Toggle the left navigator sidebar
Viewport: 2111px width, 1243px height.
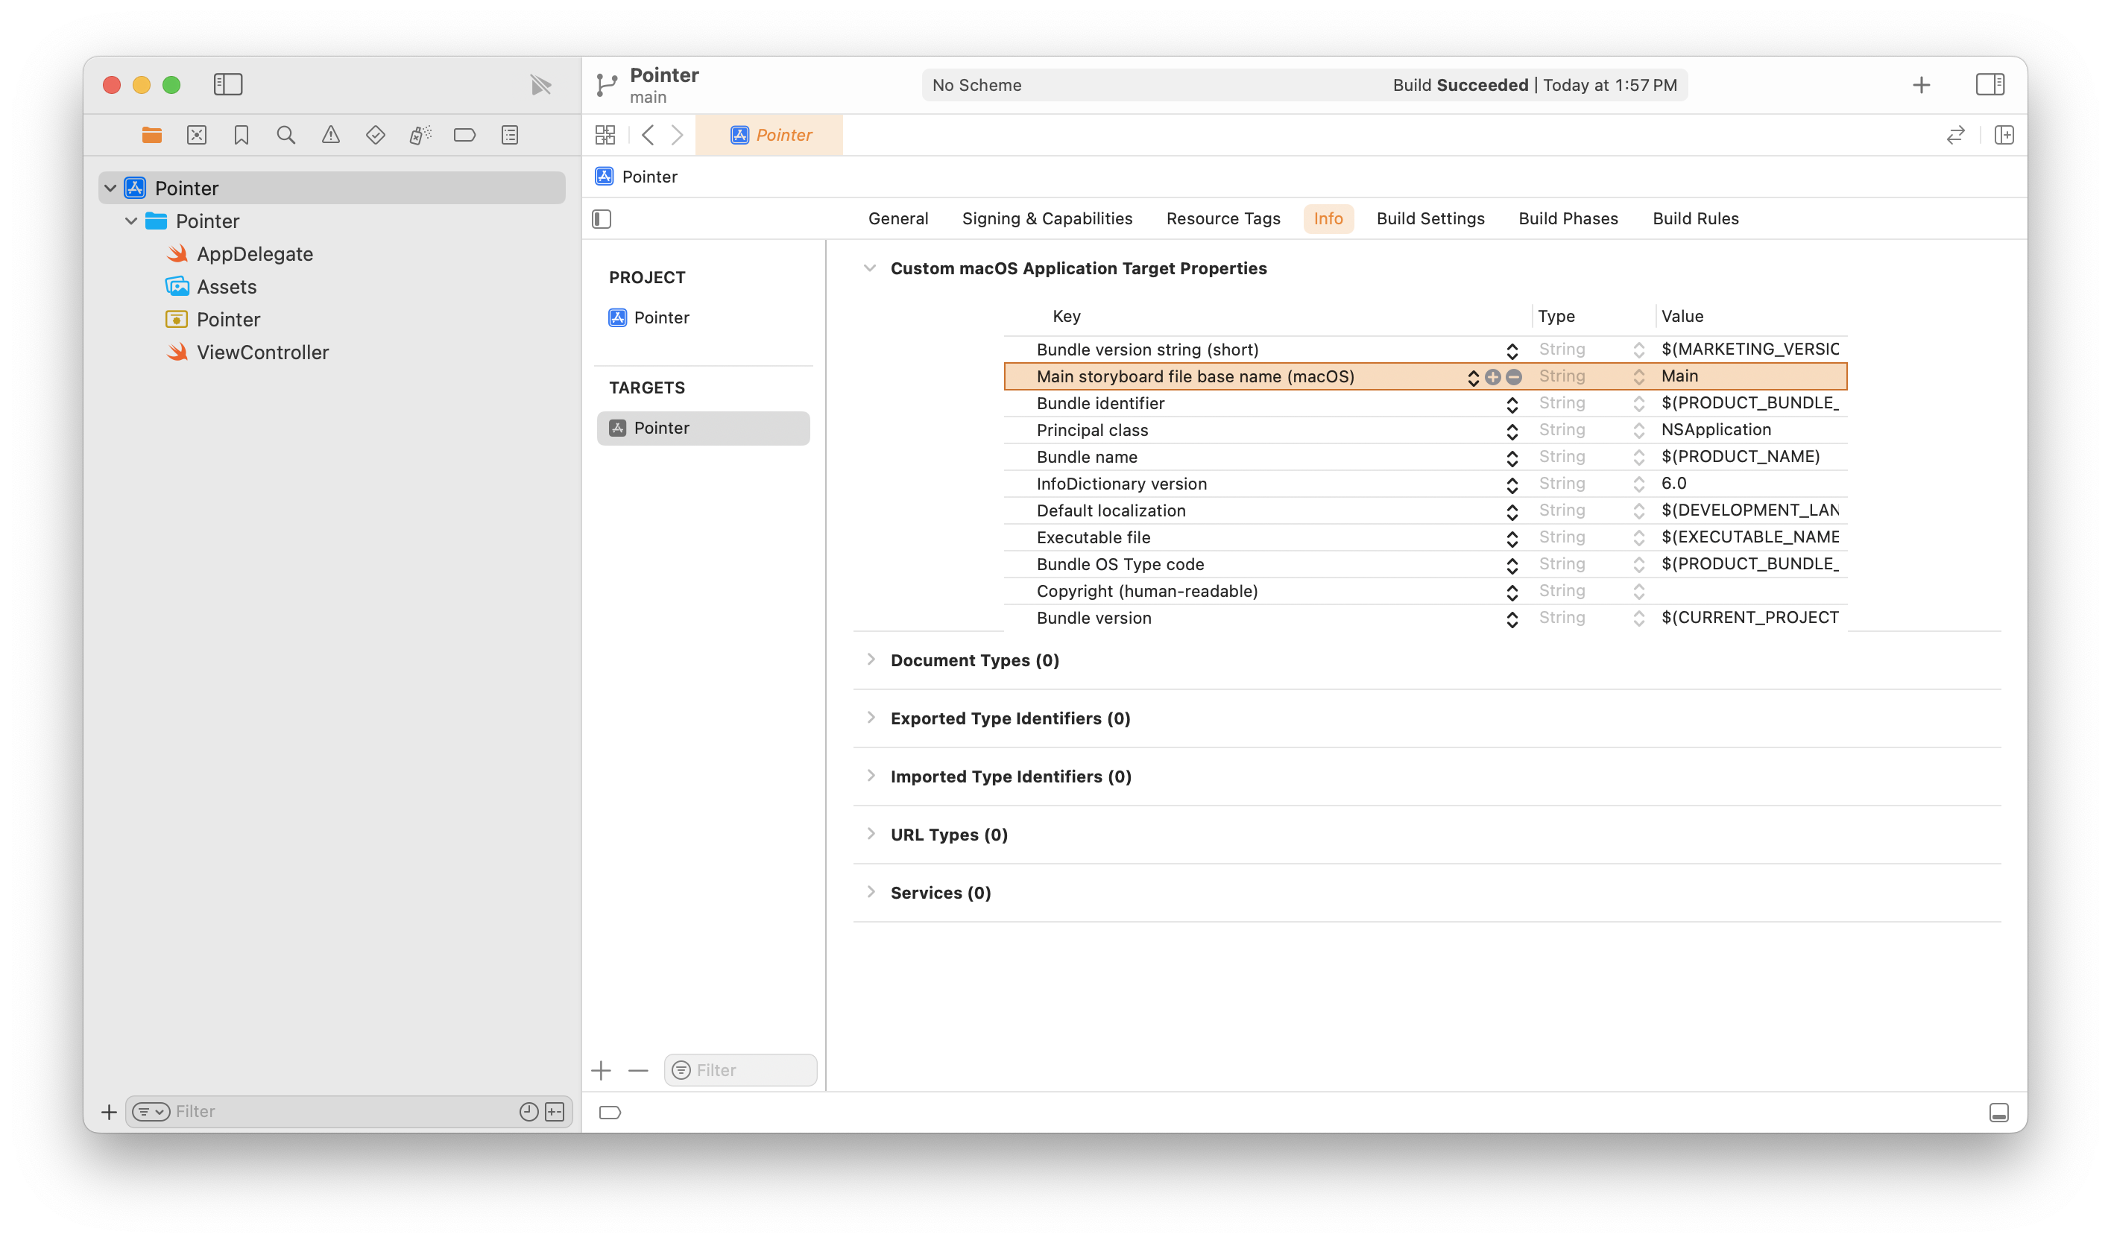(228, 85)
